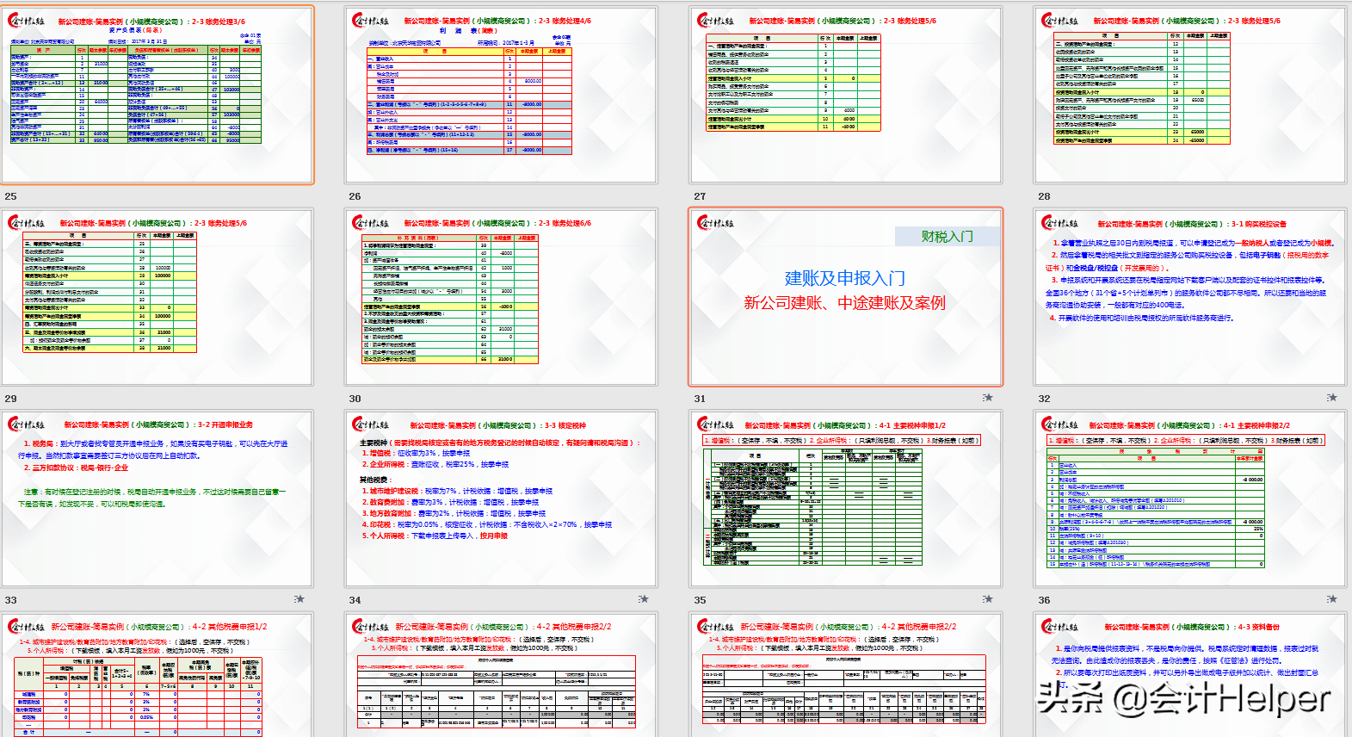Select the 其他税费申报1/2 slide thumbnail

click(x=157, y=675)
